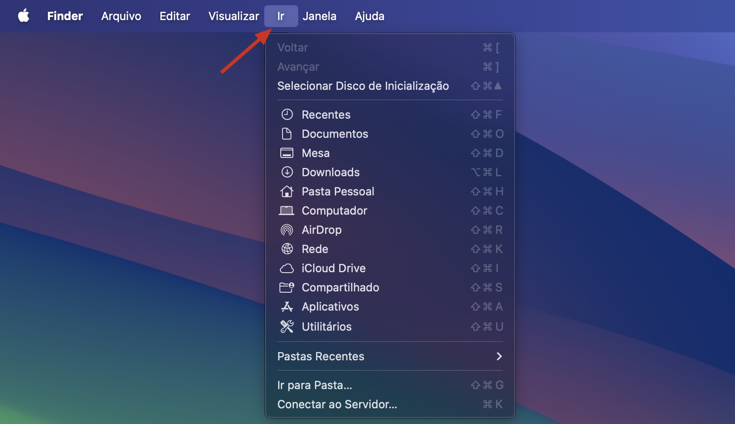Select the Documentos document icon

tap(287, 134)
